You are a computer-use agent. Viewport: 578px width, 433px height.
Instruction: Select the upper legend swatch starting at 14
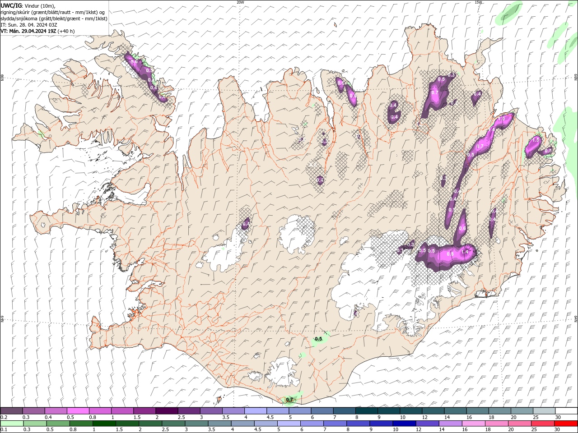click(456, 411)
